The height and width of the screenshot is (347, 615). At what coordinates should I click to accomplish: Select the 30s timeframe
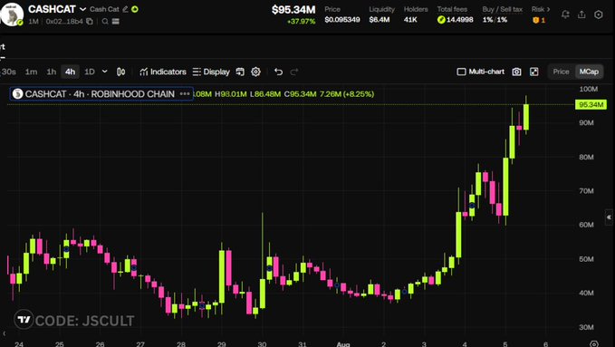click(x=9, y=72)
